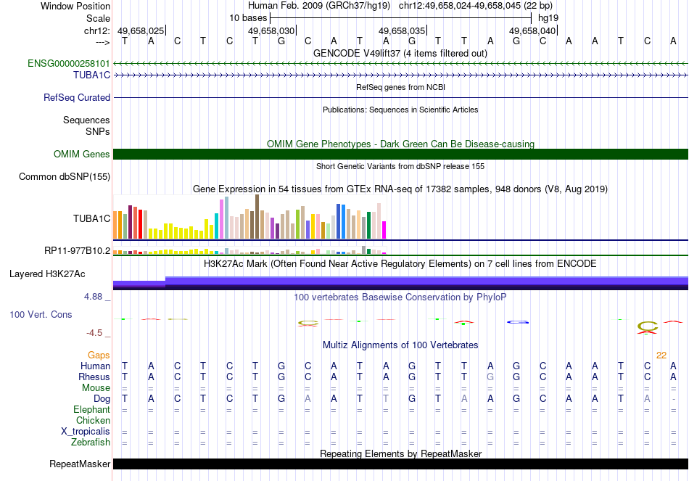Click the OMIM Gene Phenotypes title
Viewport: 689px width, 481px height.
[x=400, y=144]
